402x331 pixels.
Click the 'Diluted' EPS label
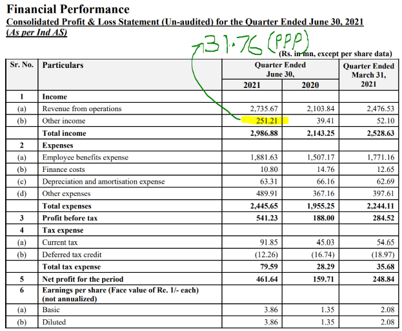coord(54,322)
